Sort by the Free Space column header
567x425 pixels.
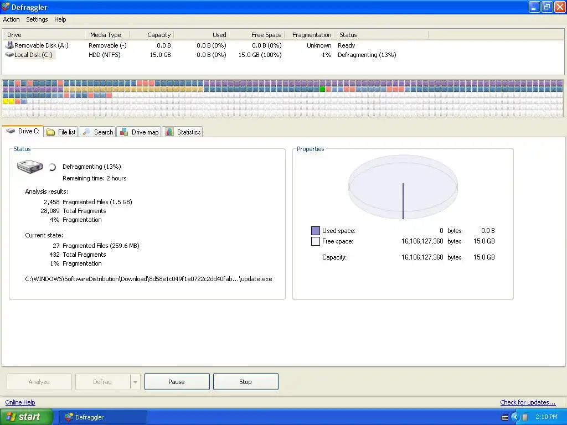257,35
